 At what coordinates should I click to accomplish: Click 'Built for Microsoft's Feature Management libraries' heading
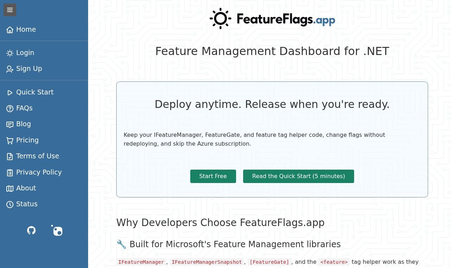(235, 244)
